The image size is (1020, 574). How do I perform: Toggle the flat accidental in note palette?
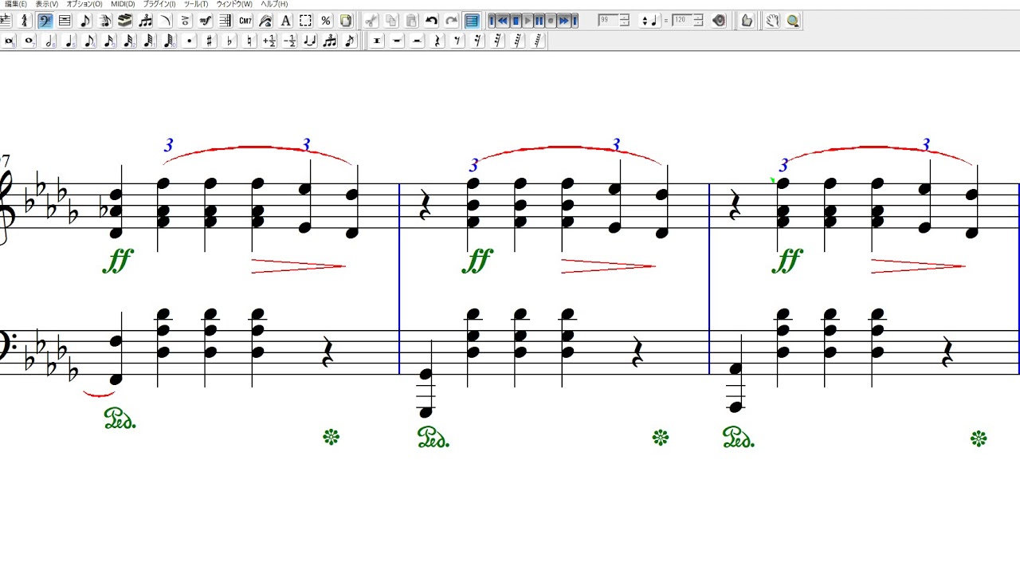[x=229, y=41]
